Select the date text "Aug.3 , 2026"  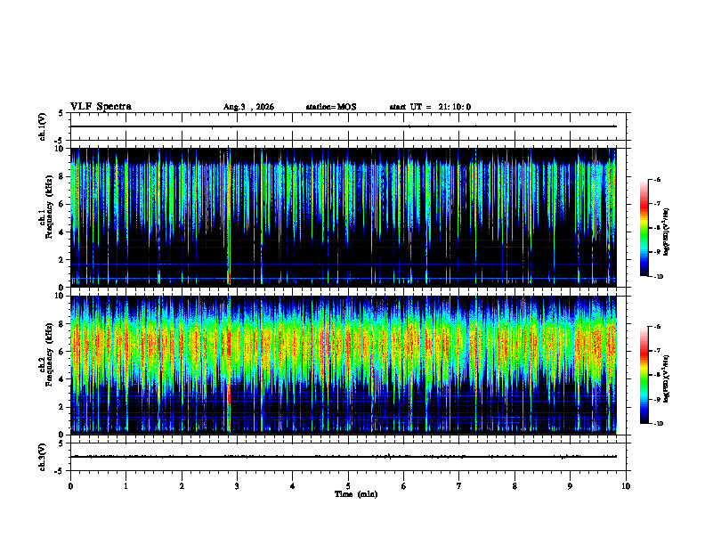pos(248,107)
